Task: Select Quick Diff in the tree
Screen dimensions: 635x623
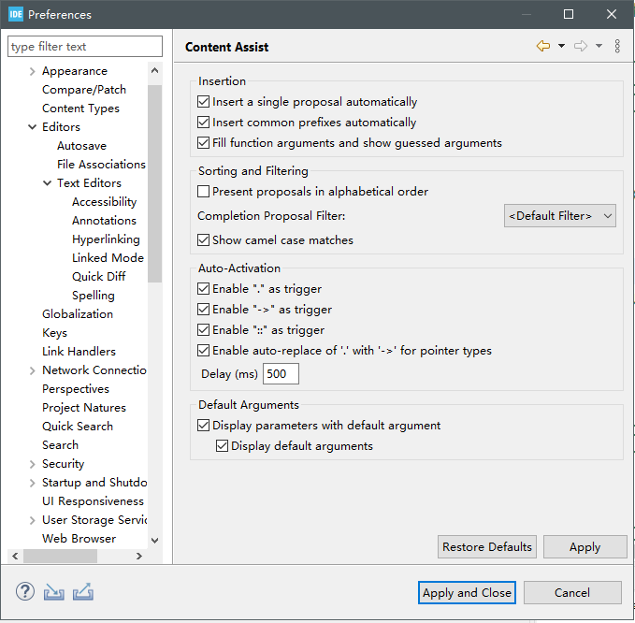Action: click(x=99, y=276)
